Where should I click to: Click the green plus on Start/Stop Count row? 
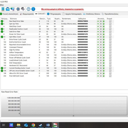(x=104, y=26)
